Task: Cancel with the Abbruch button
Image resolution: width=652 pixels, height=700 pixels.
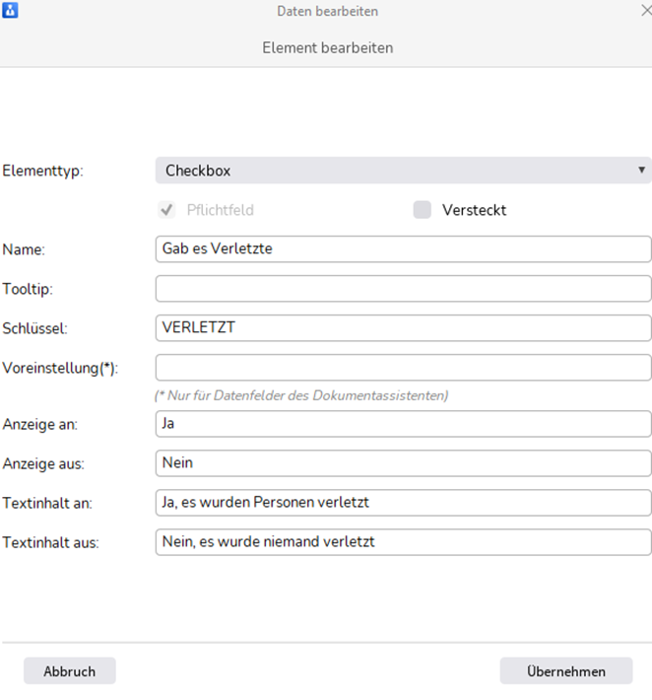Action: tap(70, 670)
